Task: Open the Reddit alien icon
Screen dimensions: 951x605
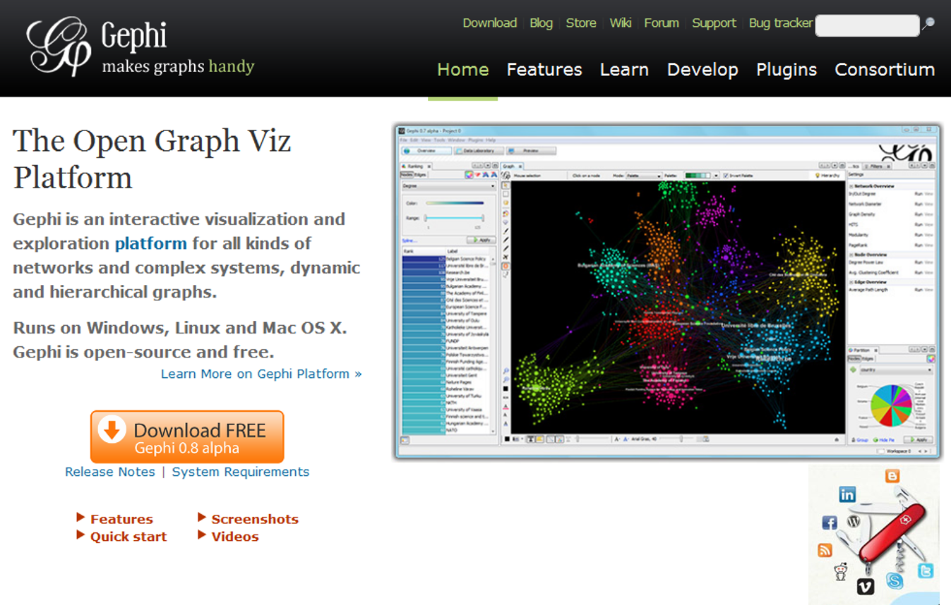Action: (841, 570)
